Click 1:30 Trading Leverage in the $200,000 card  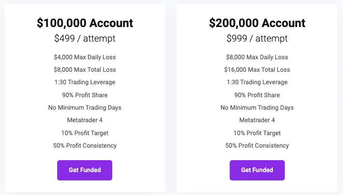point(257,82)
